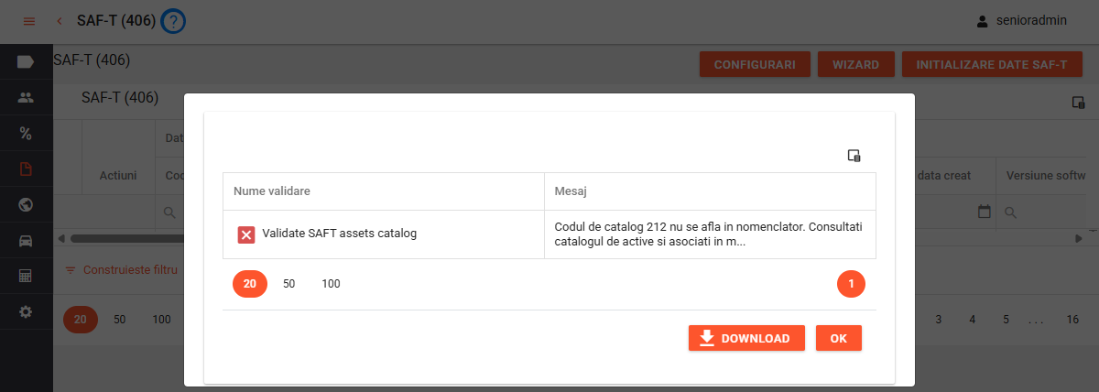Download the validation results
The width and height of the screenshot is (1099, 392).
pos(746,338)
